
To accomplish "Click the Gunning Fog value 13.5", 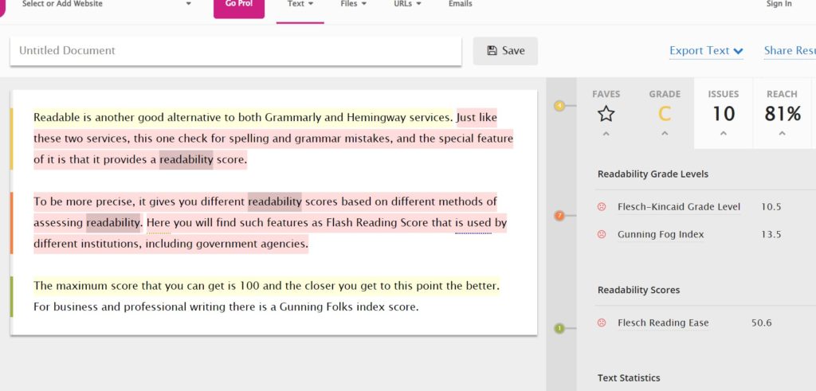I will [771, 234].
